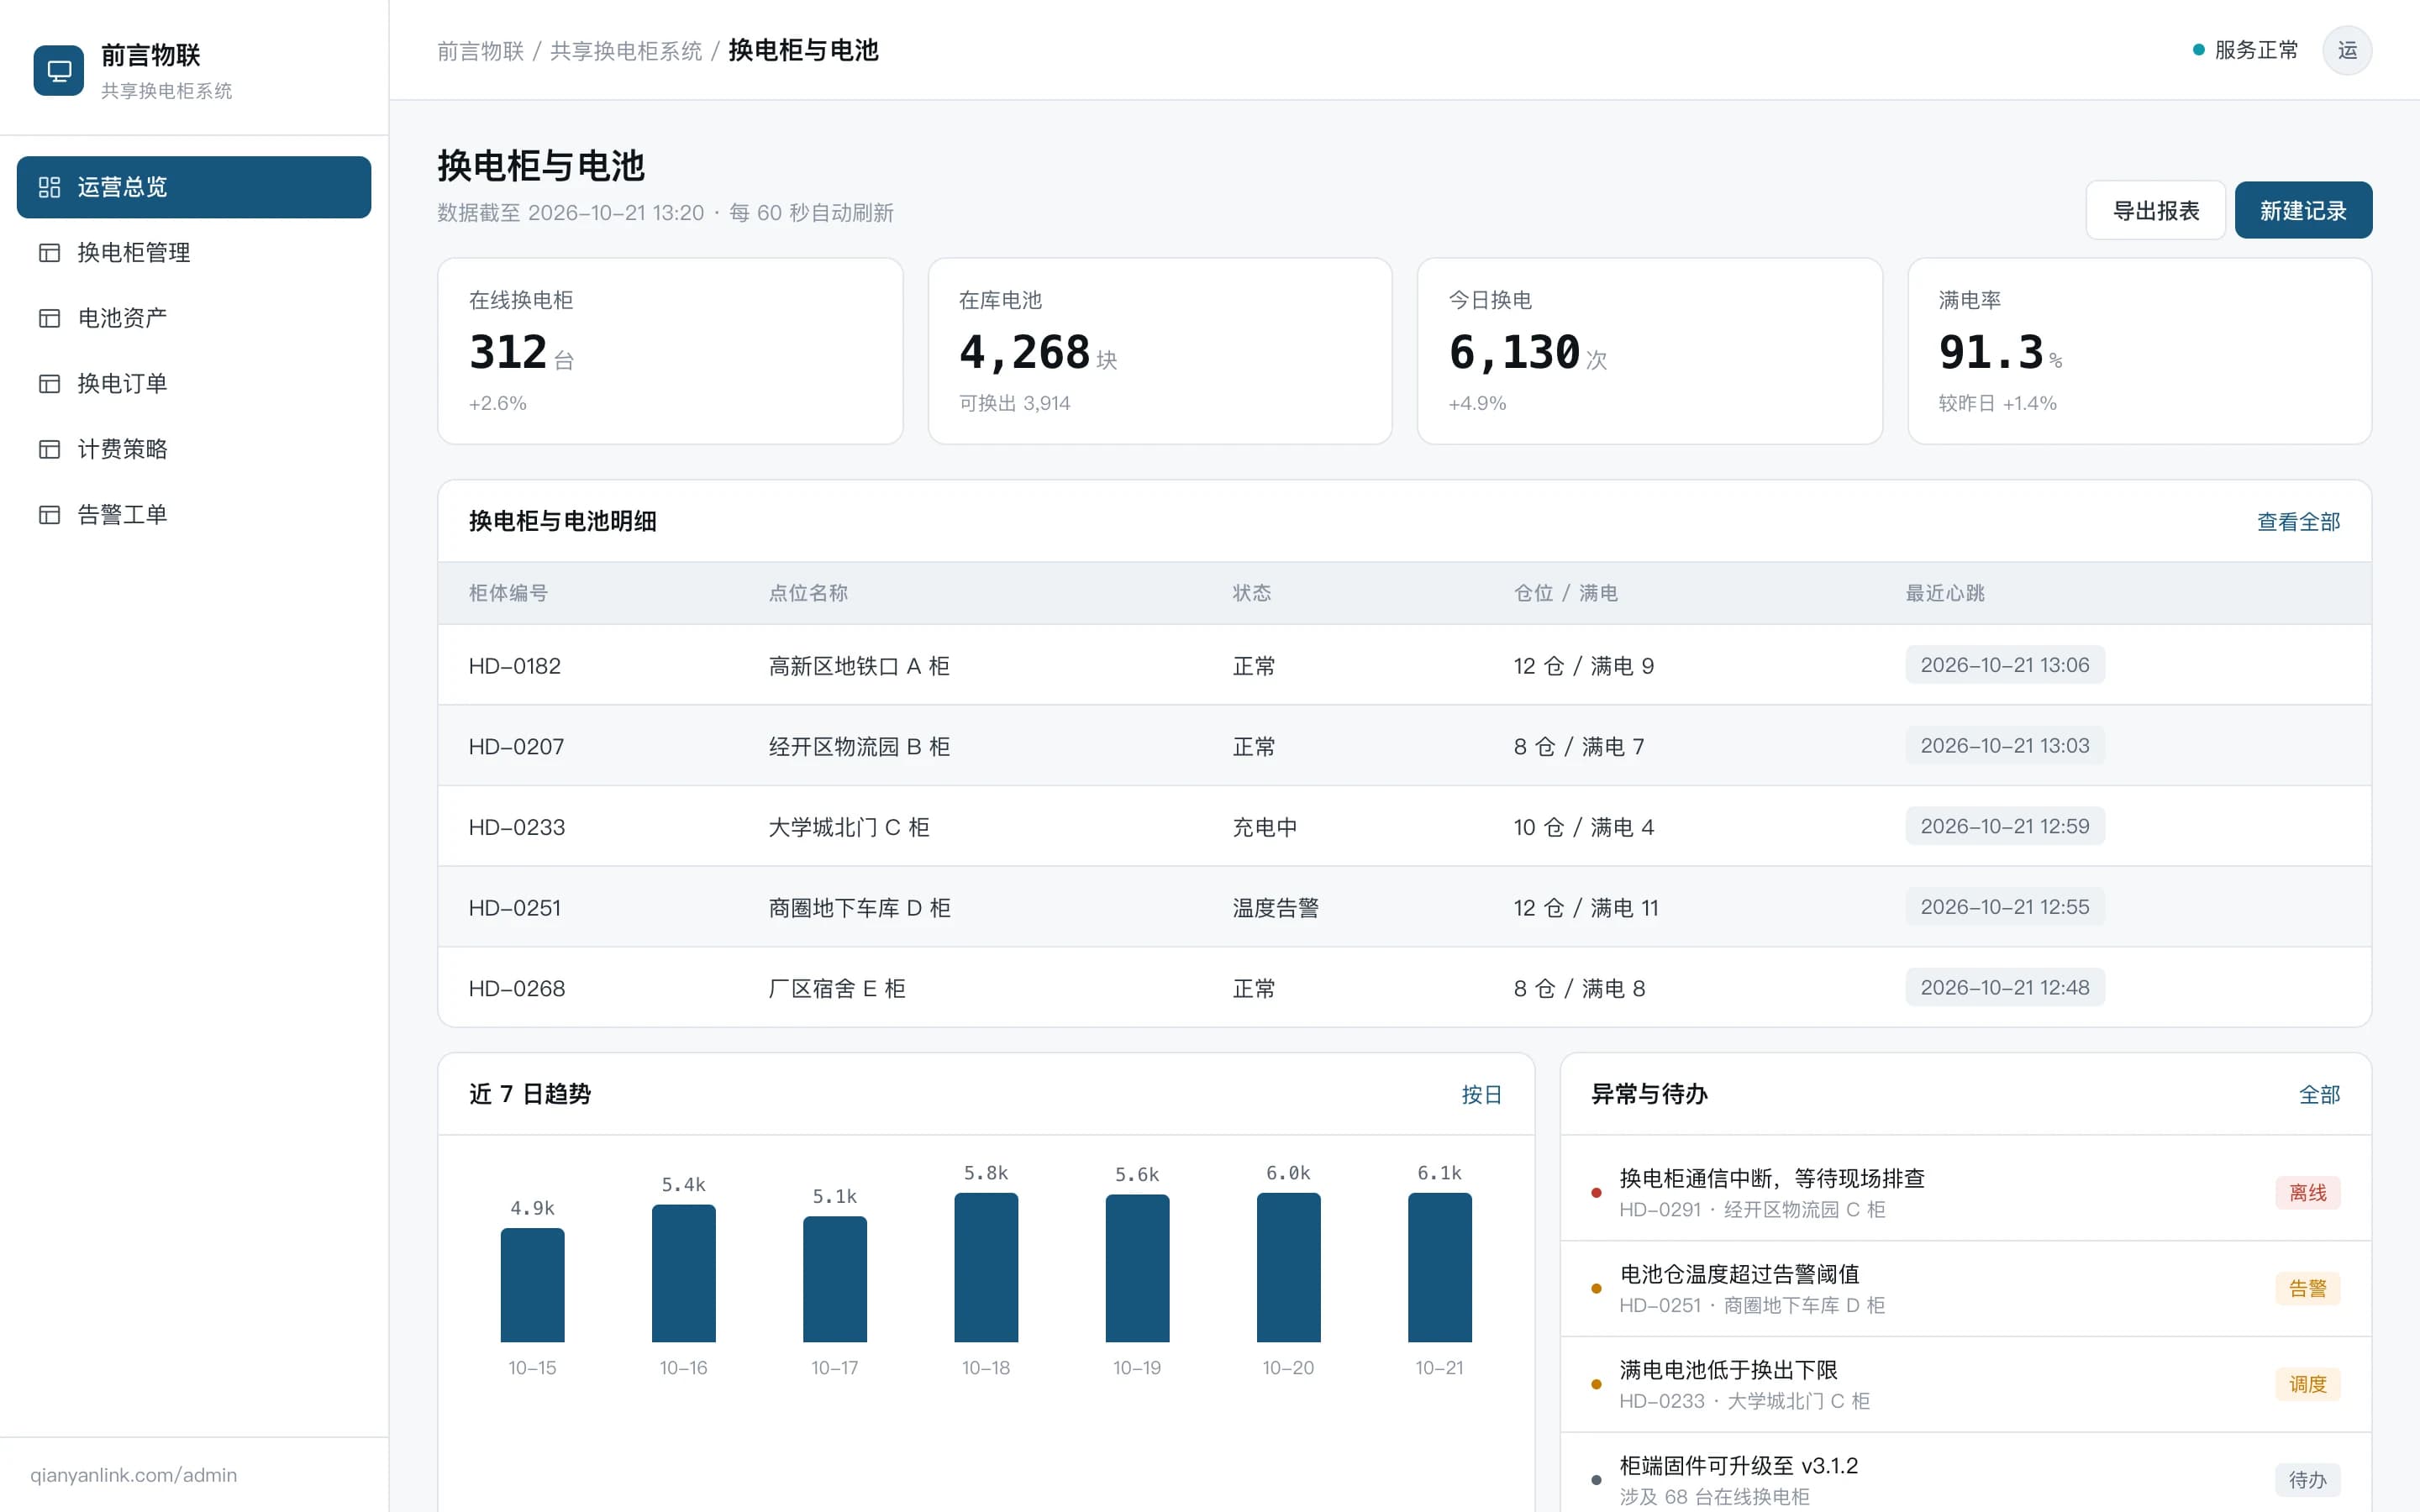Image resolution: width=2420 pixels, height=1512 pixels.
Task: Click status 充电中 for HD-0233
Action: coord(1265,828)
